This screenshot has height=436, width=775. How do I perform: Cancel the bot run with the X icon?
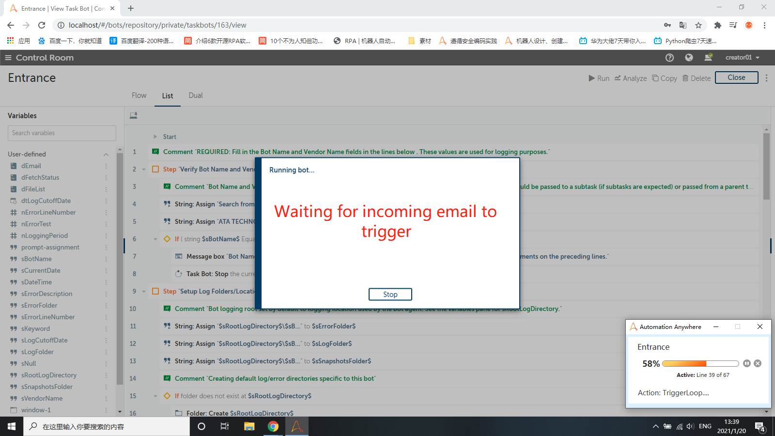coord(758,363)
